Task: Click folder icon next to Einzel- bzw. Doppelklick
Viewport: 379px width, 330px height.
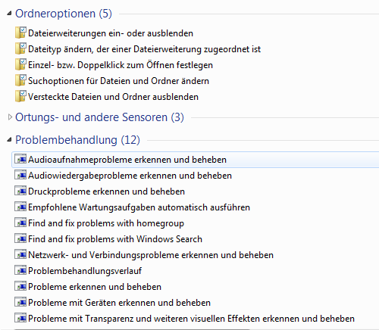Action: point(20,64)
